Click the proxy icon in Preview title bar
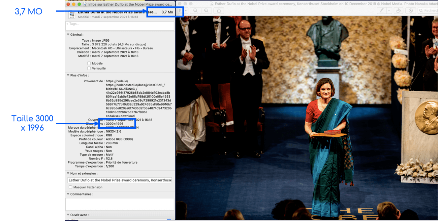This screenshot has height=221, width=438. (212, 4)
